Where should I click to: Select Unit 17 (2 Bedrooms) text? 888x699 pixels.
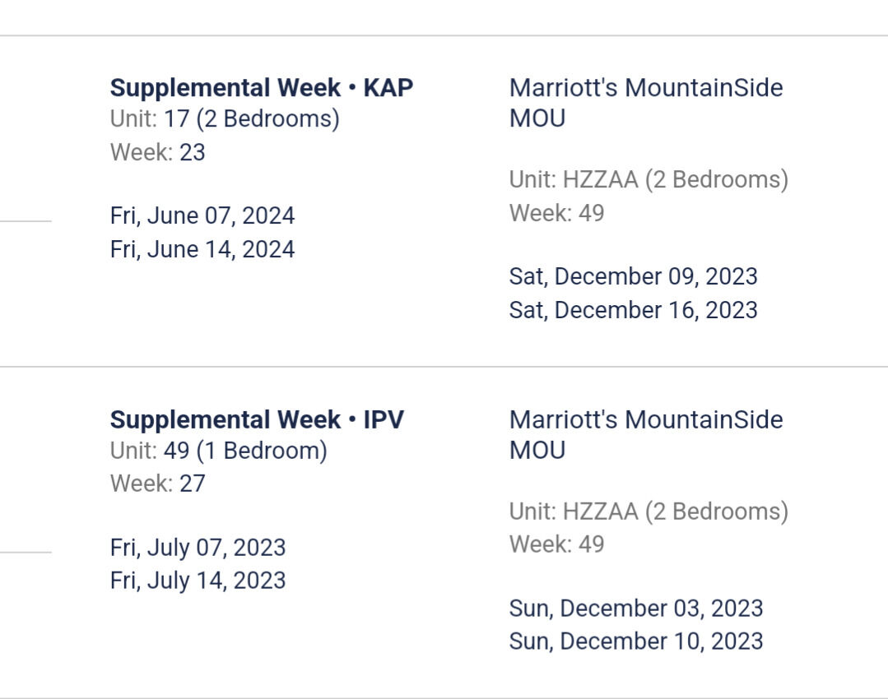pyautogui.click(x=225, y=119)
